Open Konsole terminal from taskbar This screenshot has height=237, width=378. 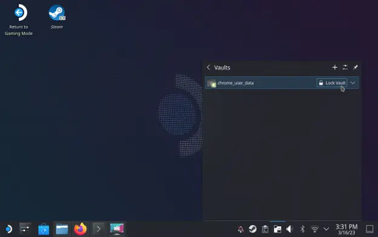[x=99, y=229]
